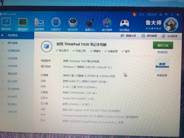This screenshot has height=138, width=184.
Task: Click the Optiarc DVD RW AD-7710H value
Action: click(x=91, y=110)
